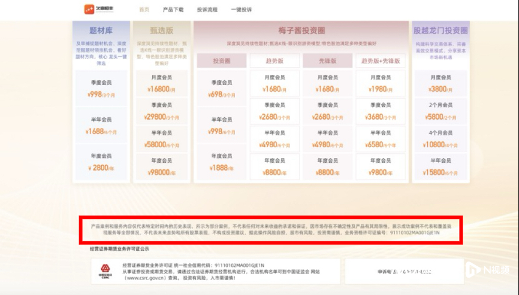This screenshot has height=295, width=519.
Task: Click the 股越龙门投资圈 column header
Action: point(441,31)
